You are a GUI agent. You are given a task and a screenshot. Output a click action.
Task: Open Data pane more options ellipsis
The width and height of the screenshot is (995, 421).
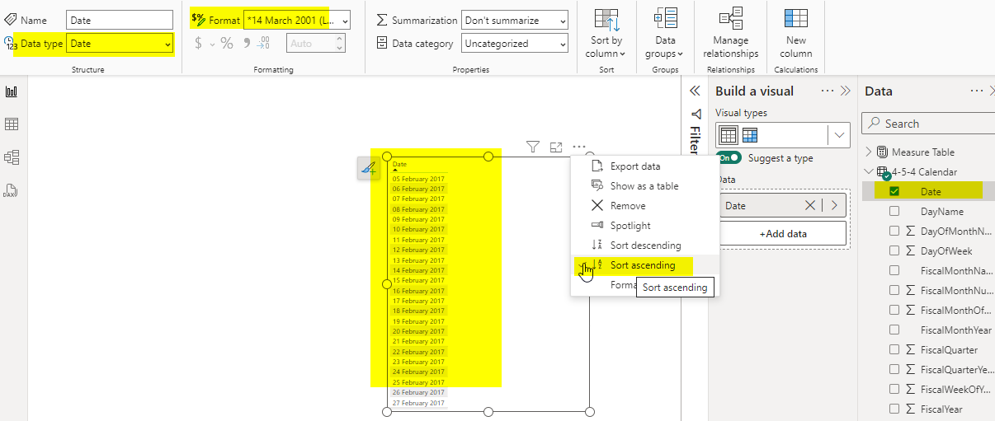[x=976, y=91]
